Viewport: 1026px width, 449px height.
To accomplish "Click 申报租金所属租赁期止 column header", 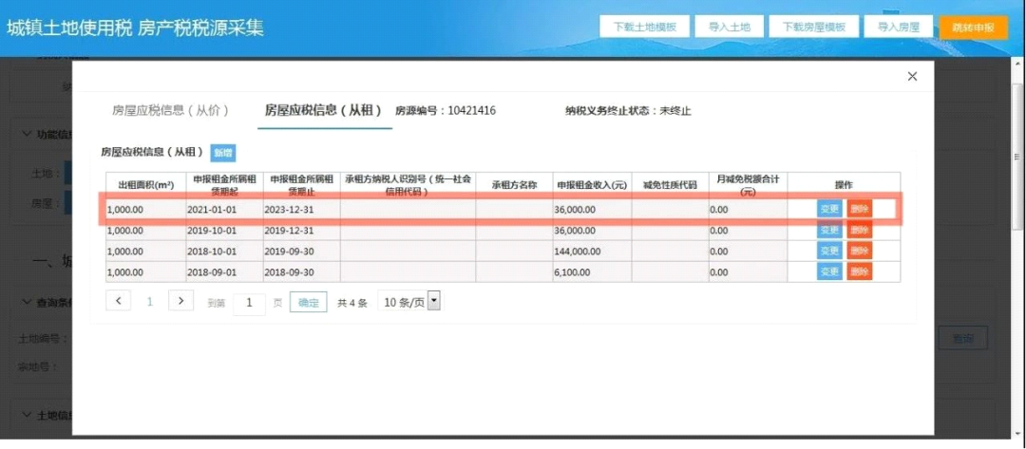I will pos(302,185).
